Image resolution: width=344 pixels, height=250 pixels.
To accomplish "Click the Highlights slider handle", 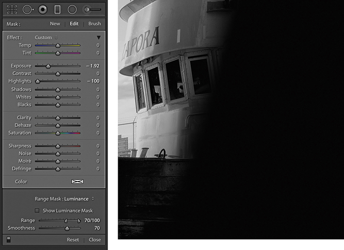I will click(38, 81).
